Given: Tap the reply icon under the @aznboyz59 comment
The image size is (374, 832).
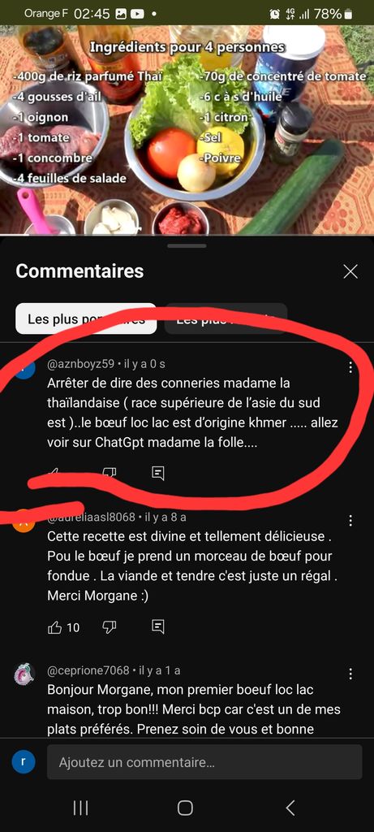Looking at the screenshot, I should (x=157, y=473).
